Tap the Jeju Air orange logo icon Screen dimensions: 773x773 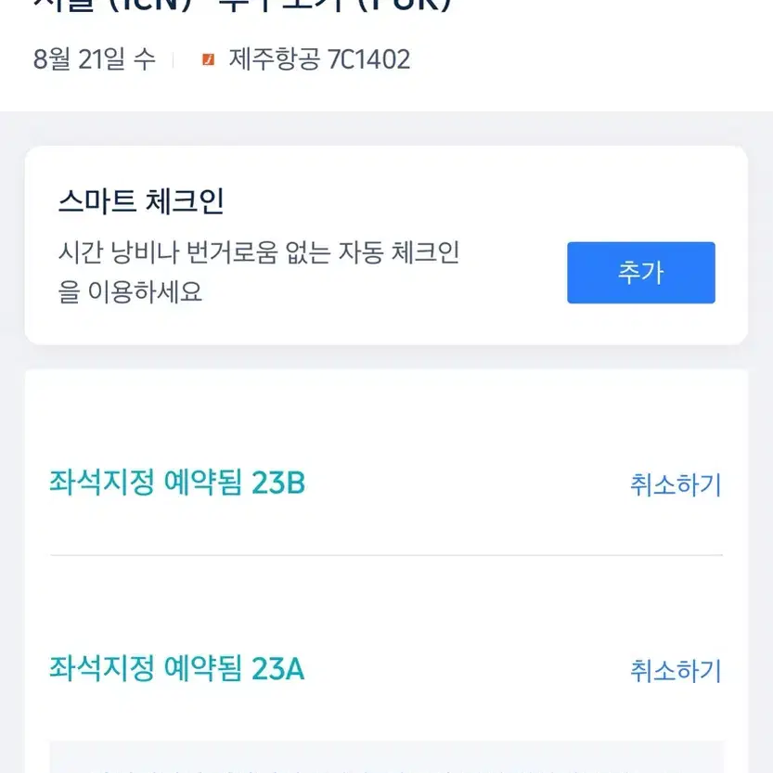(209, 59)
